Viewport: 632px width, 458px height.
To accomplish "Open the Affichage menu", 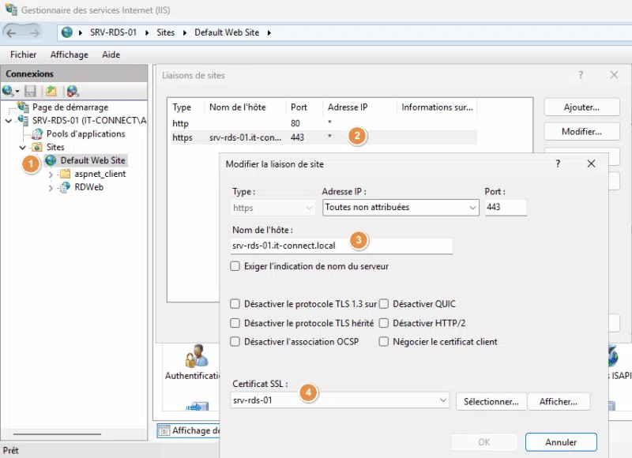I will (69, 54).
